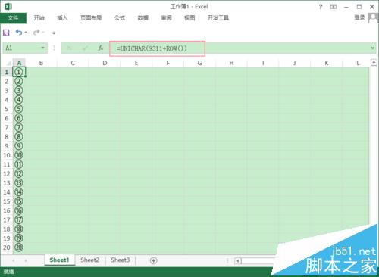Click vertical scrollbar up arrow
This screenshot has height=277, width=379.
click(x=374, y=62)
